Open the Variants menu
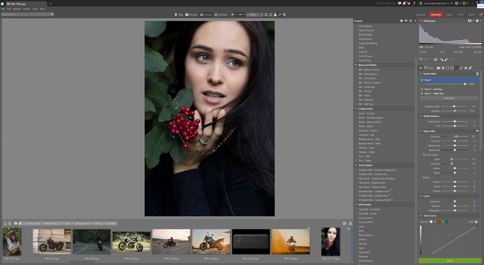Viewport: 484px width, 265px height. coord(17,9)
